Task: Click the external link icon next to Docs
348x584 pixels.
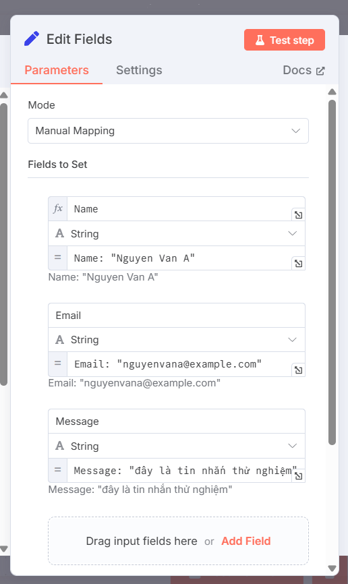Action: (x=320, y=71)
